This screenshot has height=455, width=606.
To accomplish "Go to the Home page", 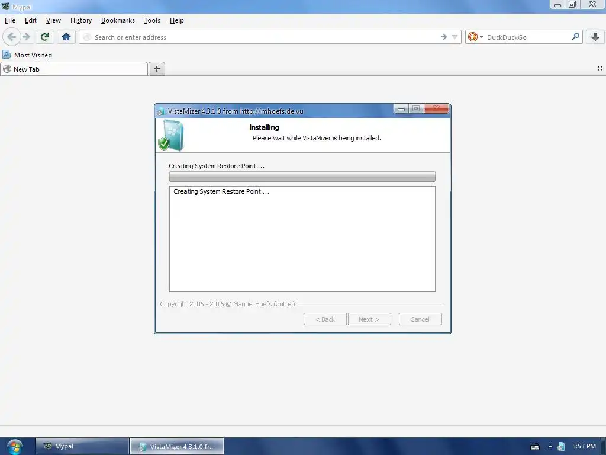I will tap(66, 37).
